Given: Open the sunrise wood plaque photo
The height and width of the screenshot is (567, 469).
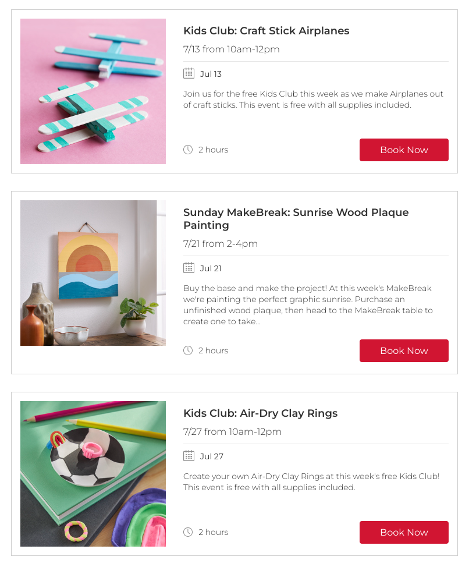Looking at the screenshot, I should [x=93, y=272].
